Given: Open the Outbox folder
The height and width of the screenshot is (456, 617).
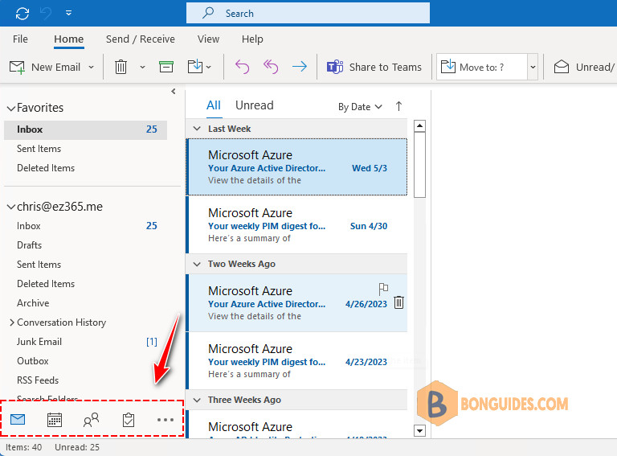Looking at the screenshot, I should (86, 361).
